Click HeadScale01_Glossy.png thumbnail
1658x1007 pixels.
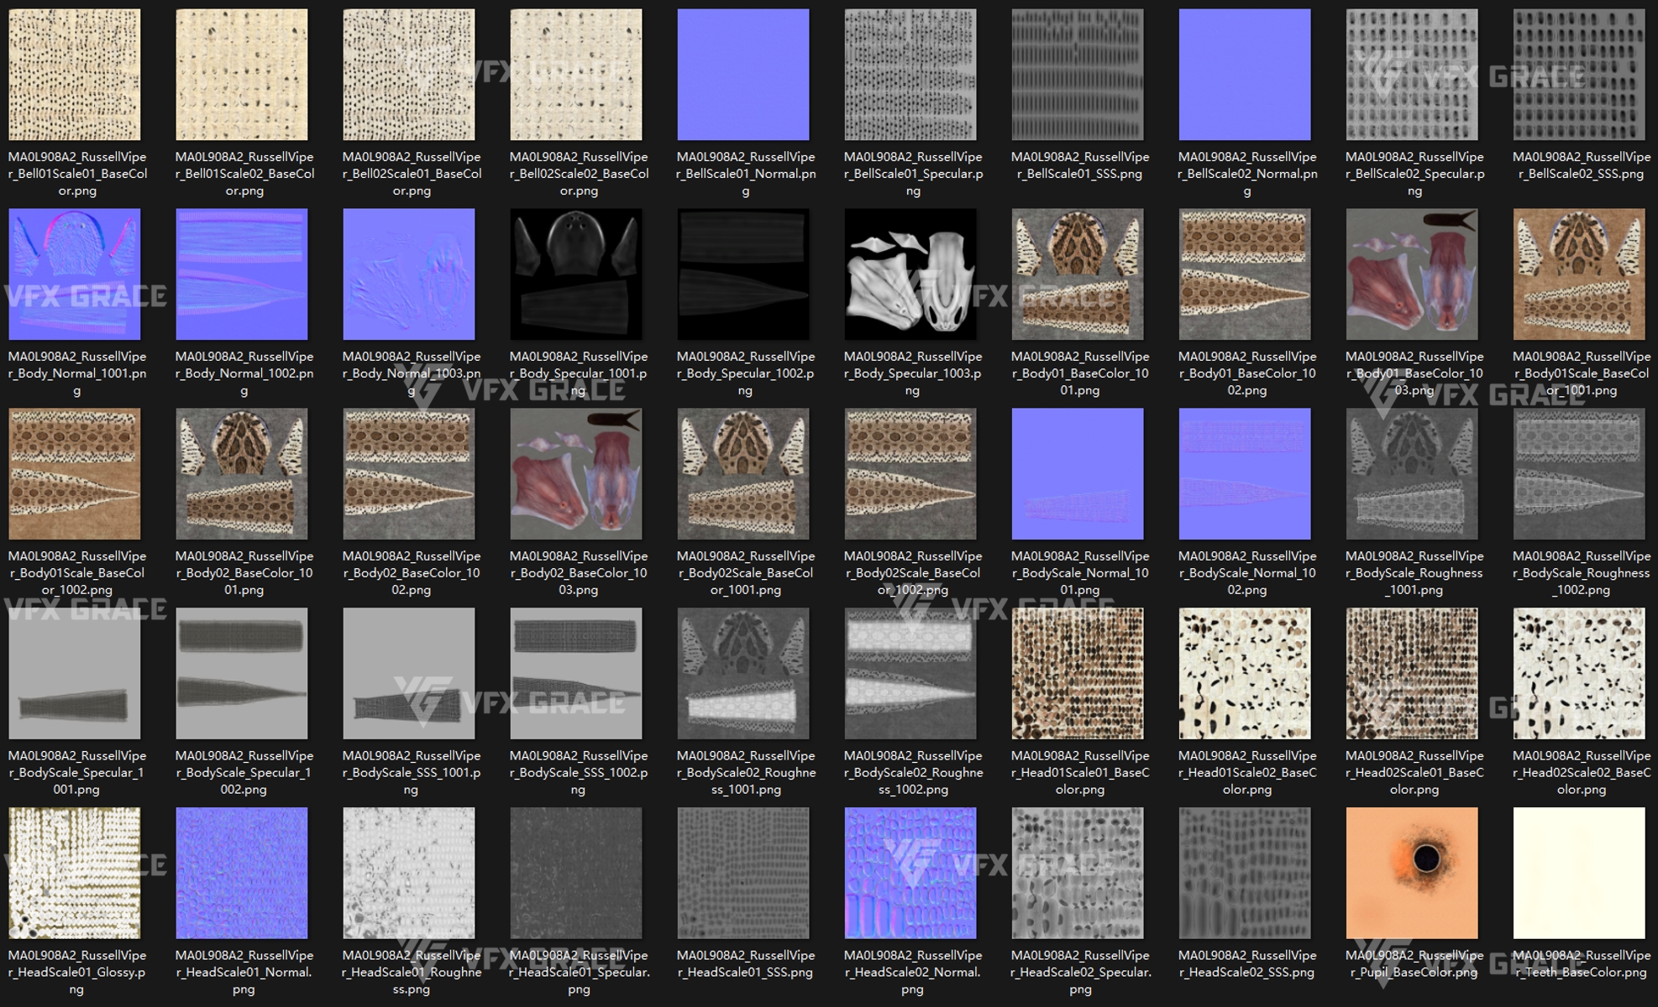click(75, 873)
